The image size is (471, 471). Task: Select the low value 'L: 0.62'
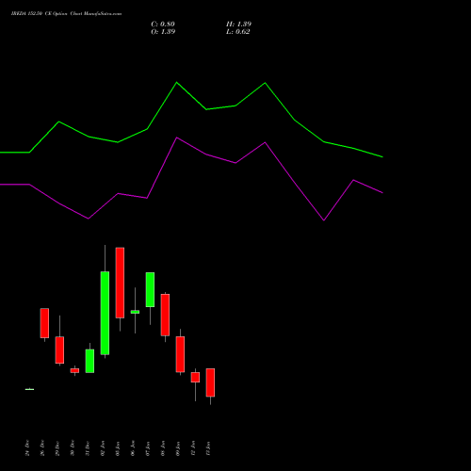(238, 32)
